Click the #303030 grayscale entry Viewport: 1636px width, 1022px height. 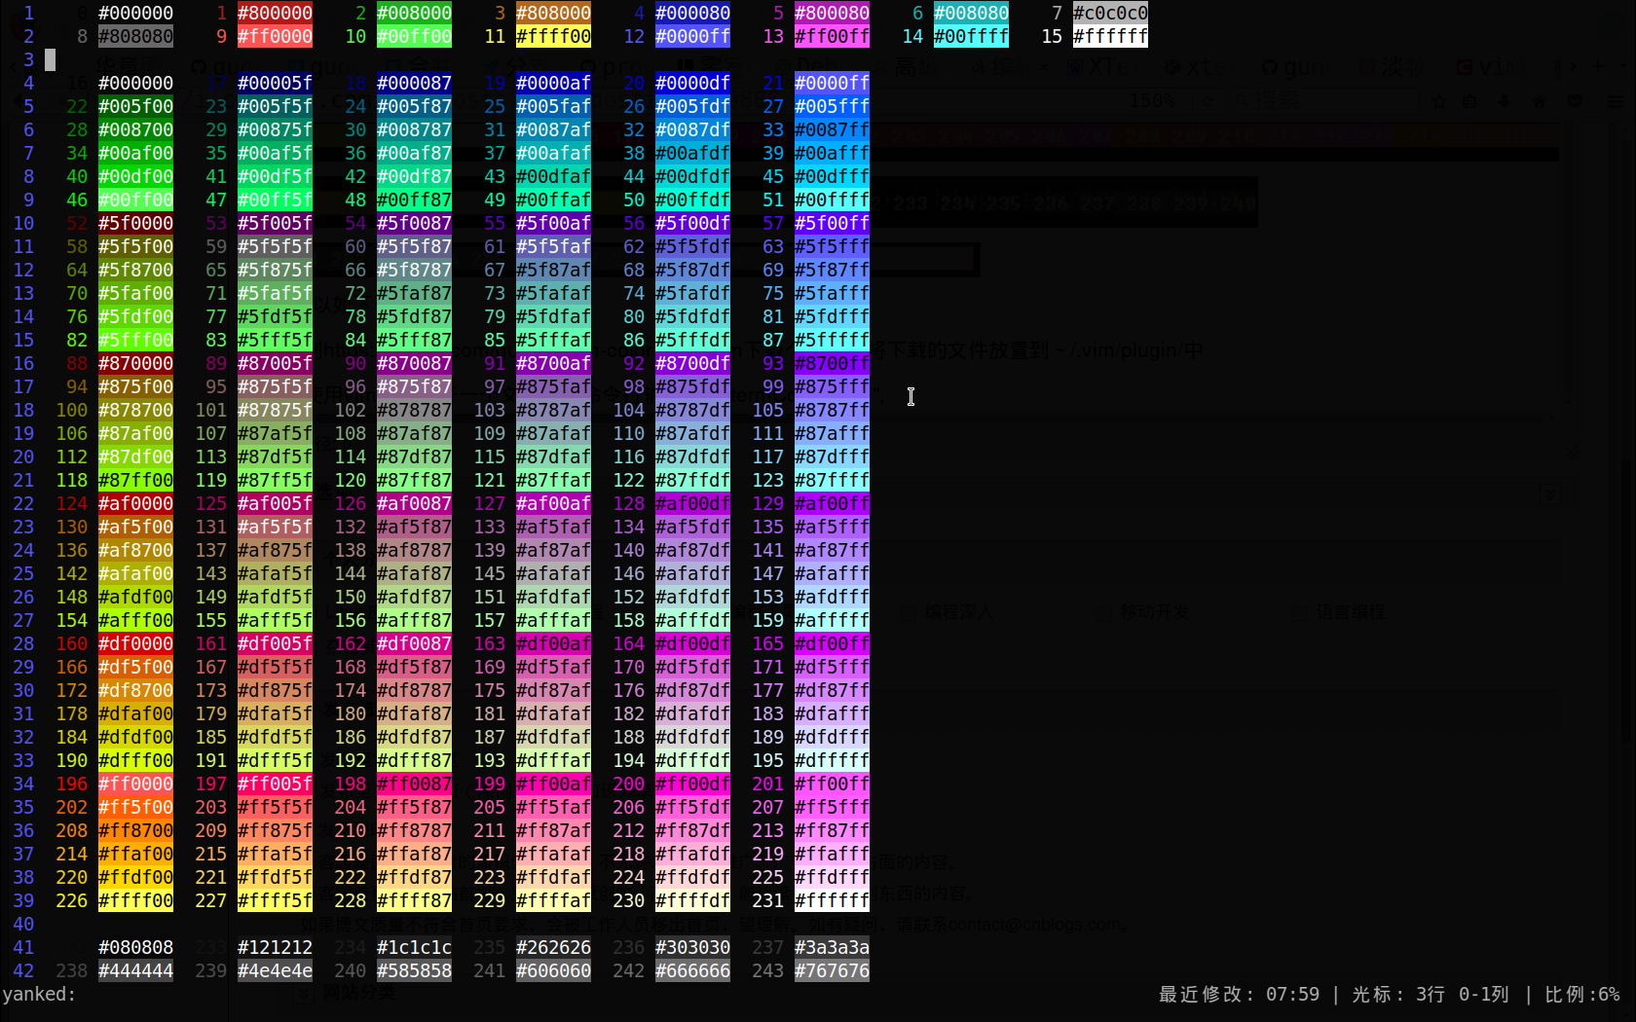(692, 947)
